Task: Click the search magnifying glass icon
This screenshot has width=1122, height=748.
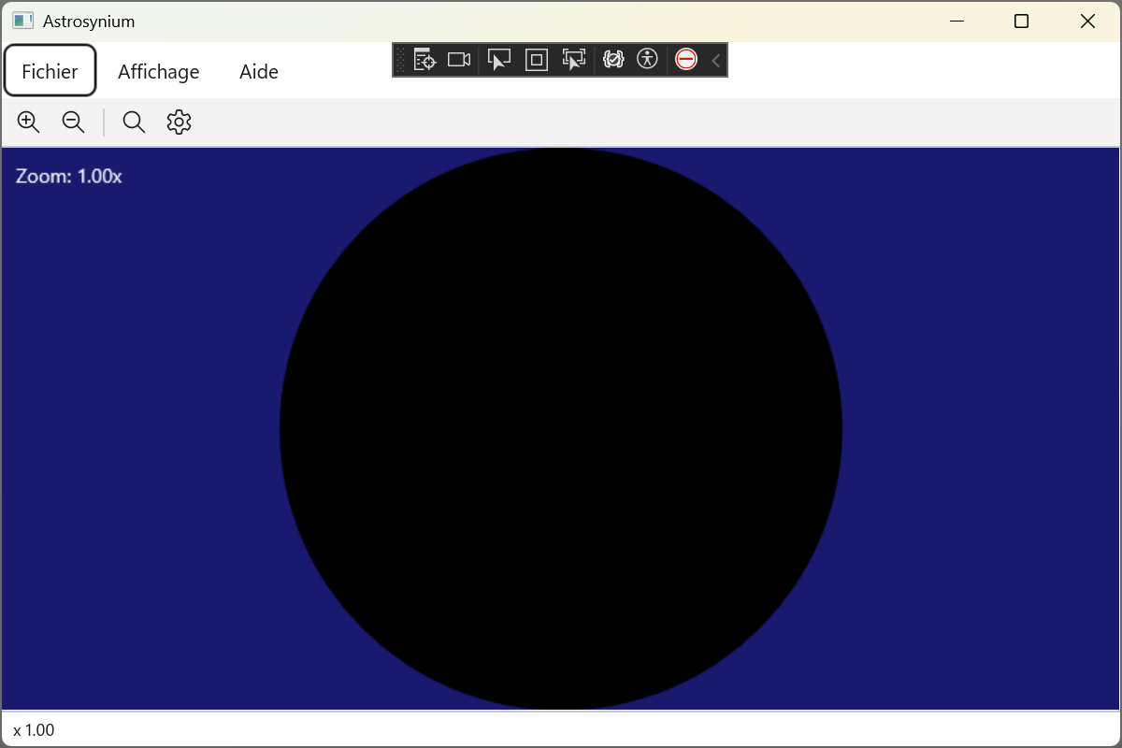Action: (134, 122)
